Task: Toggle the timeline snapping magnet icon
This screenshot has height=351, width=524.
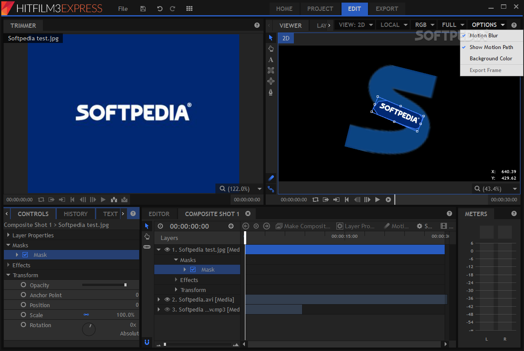Action: pyautogui.click(x=147, y=342)
